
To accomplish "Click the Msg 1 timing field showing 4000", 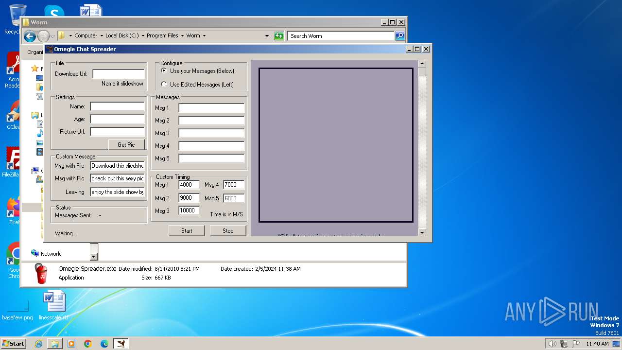I will (x=189, y=185).
